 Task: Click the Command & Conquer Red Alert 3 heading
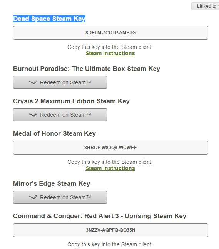pyautogui.click(x=100, y=216)
